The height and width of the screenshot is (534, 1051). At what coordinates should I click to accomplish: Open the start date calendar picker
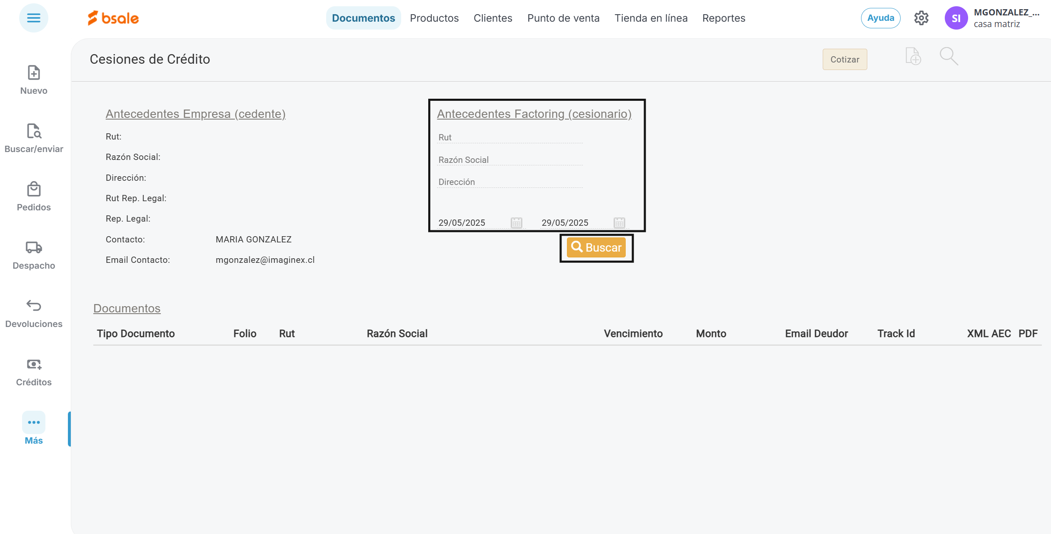click(516, 223)
